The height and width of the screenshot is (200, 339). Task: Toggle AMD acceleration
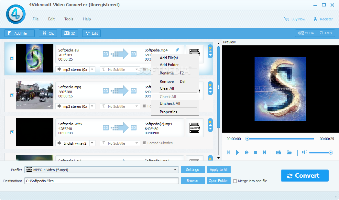click(326, 33)
